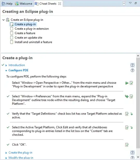Close the Cheat Sheets tab
Image resolution: width=140 pixels, height=160 pixels.
tap(60, 4)
